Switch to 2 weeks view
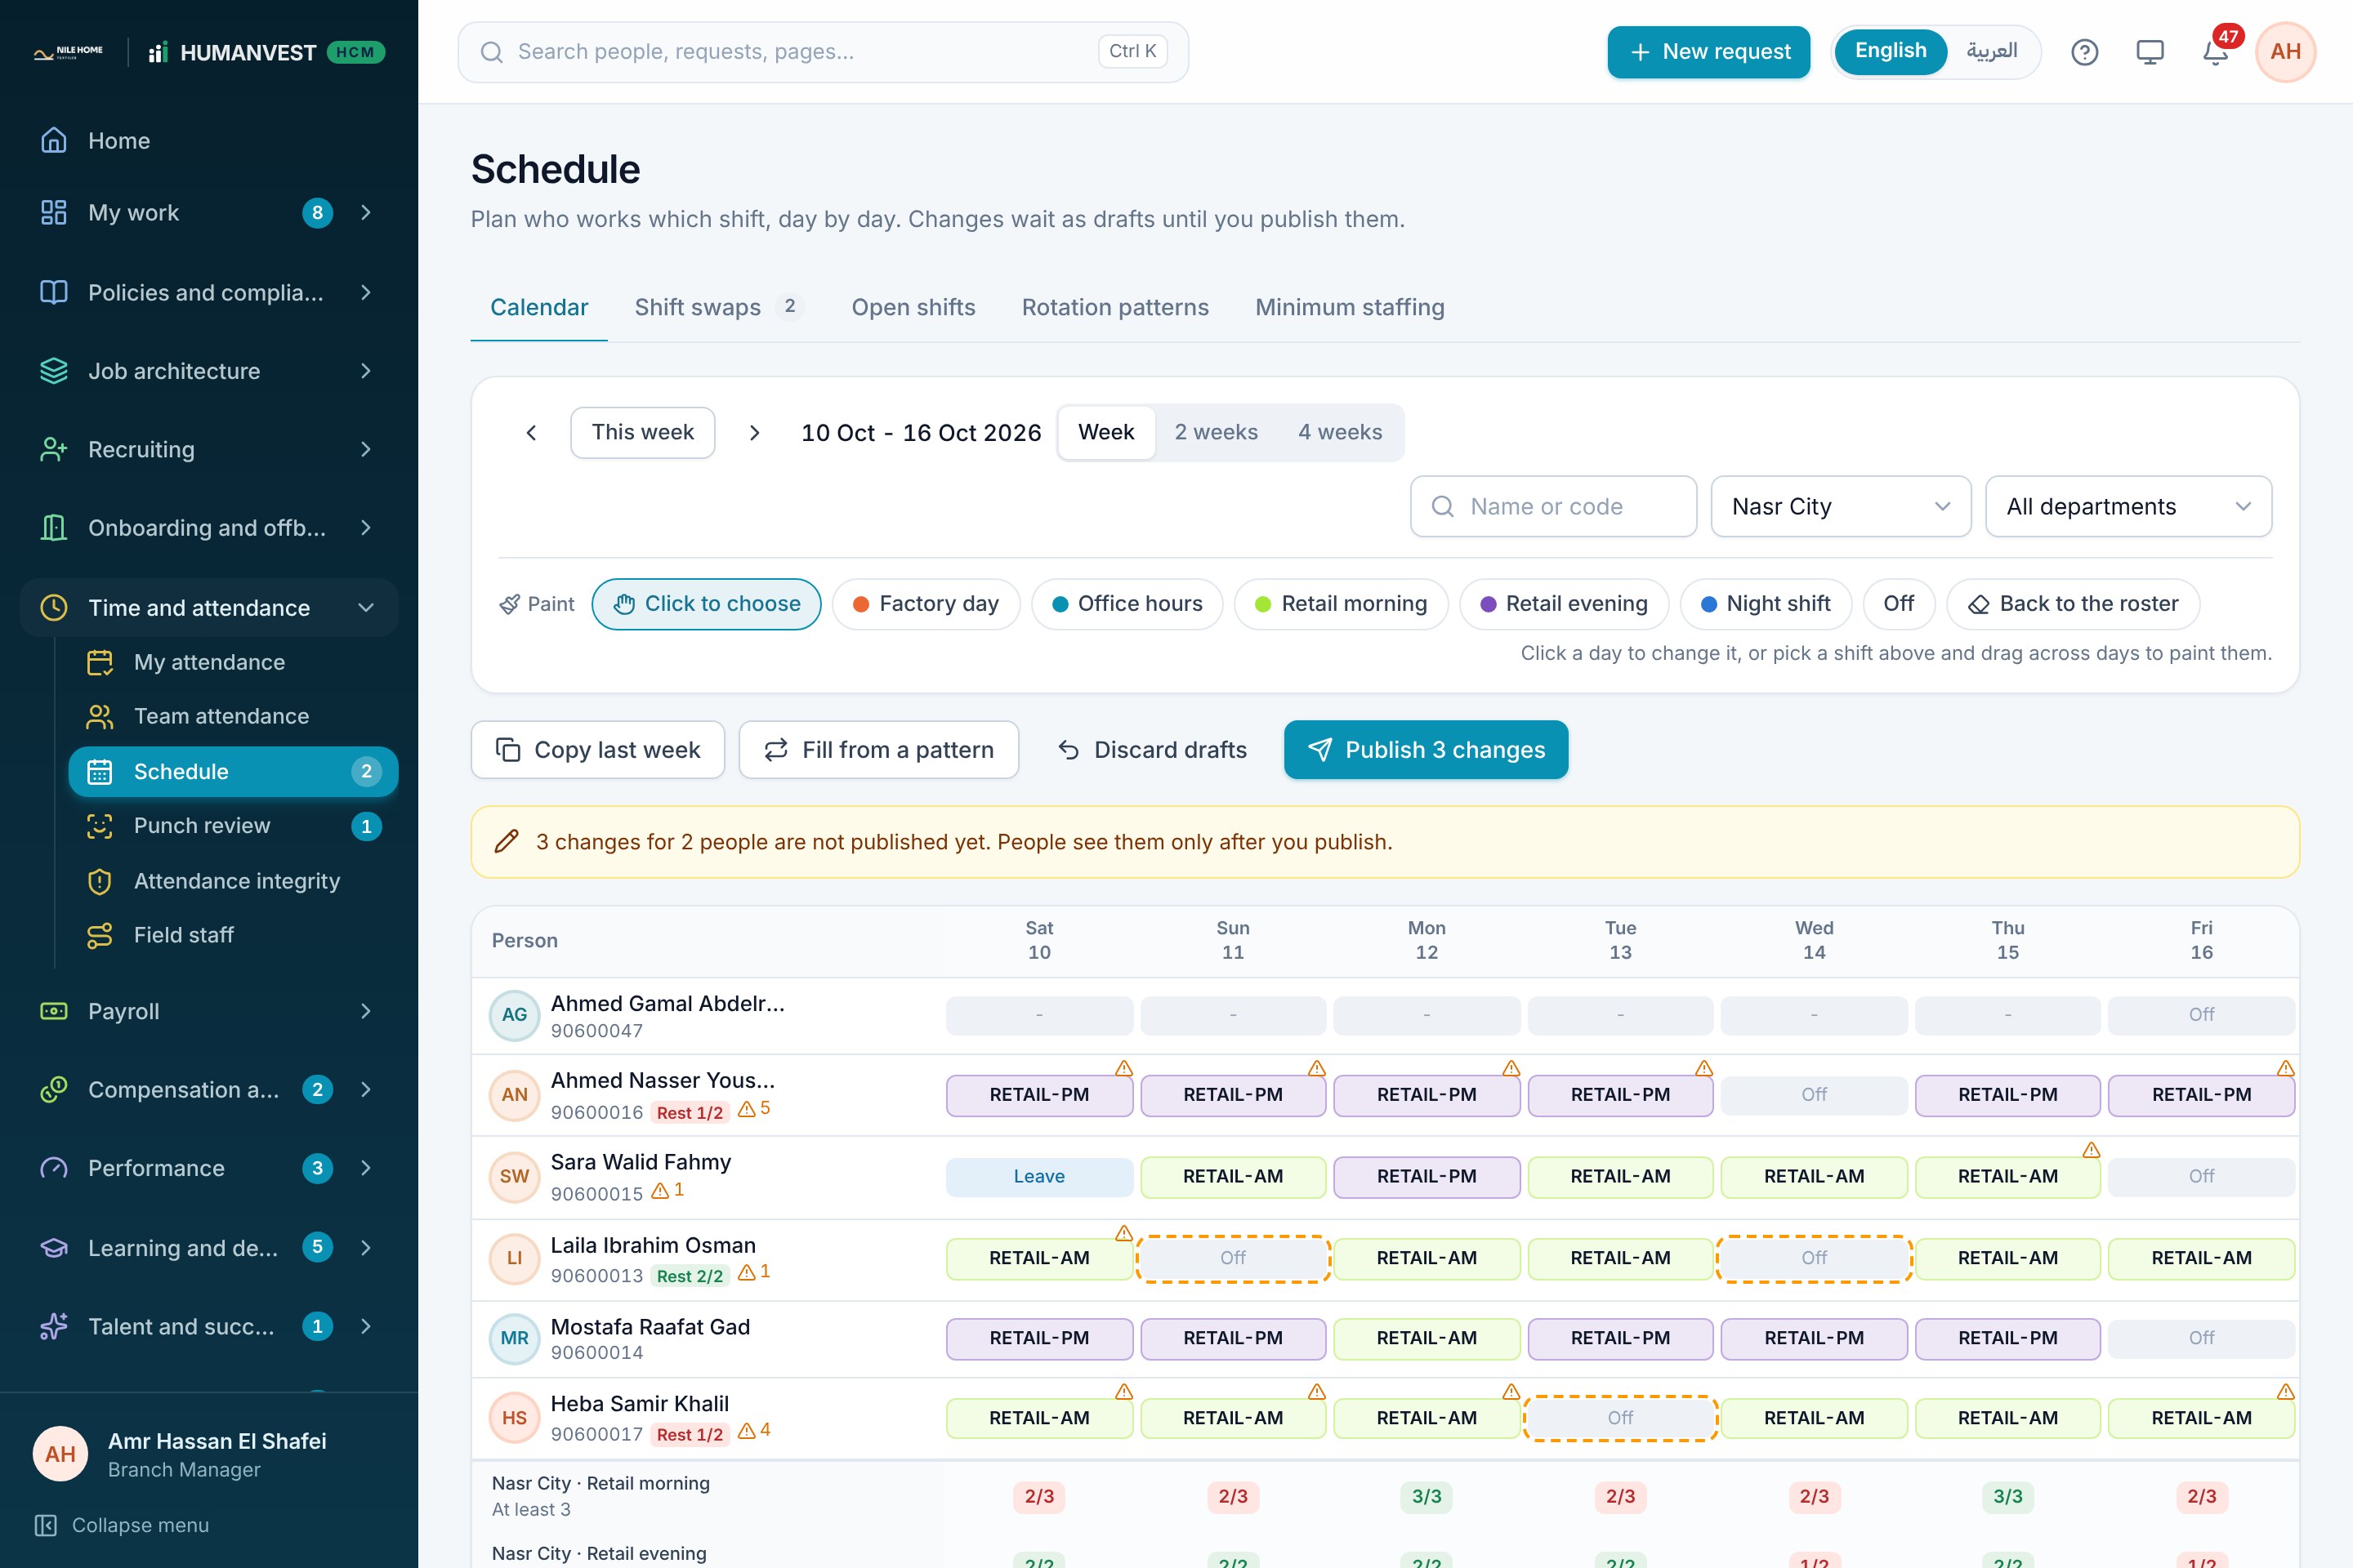The height and width of the screenshot is (1568, 2353). tap(1216, 432)
